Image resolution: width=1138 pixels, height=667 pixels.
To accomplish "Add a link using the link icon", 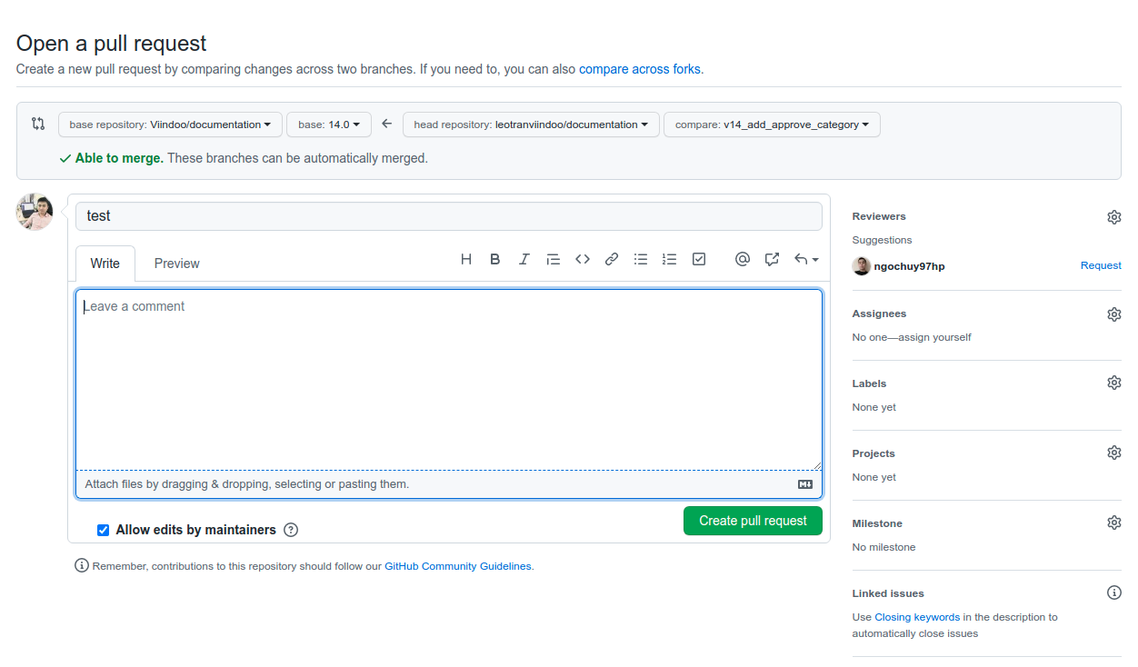I will point(612,259).
